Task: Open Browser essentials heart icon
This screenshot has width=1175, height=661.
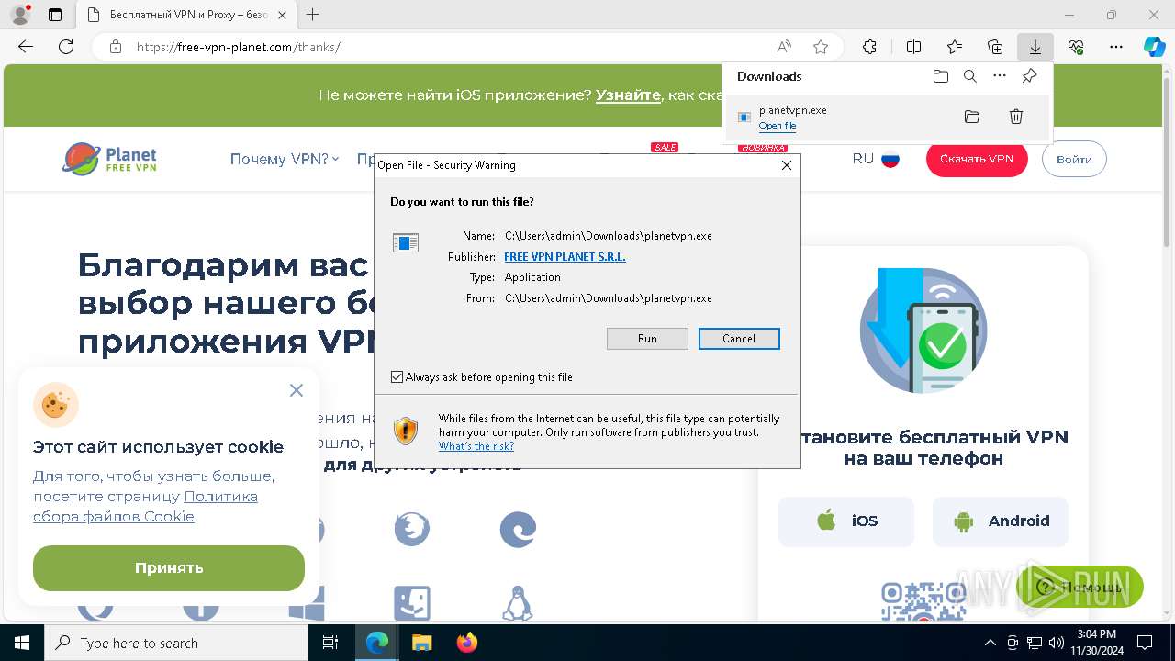Action: [1076, 47]
